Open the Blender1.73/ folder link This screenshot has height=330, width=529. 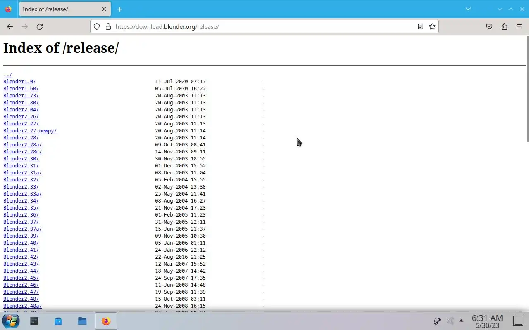click(x=21, y=96)
